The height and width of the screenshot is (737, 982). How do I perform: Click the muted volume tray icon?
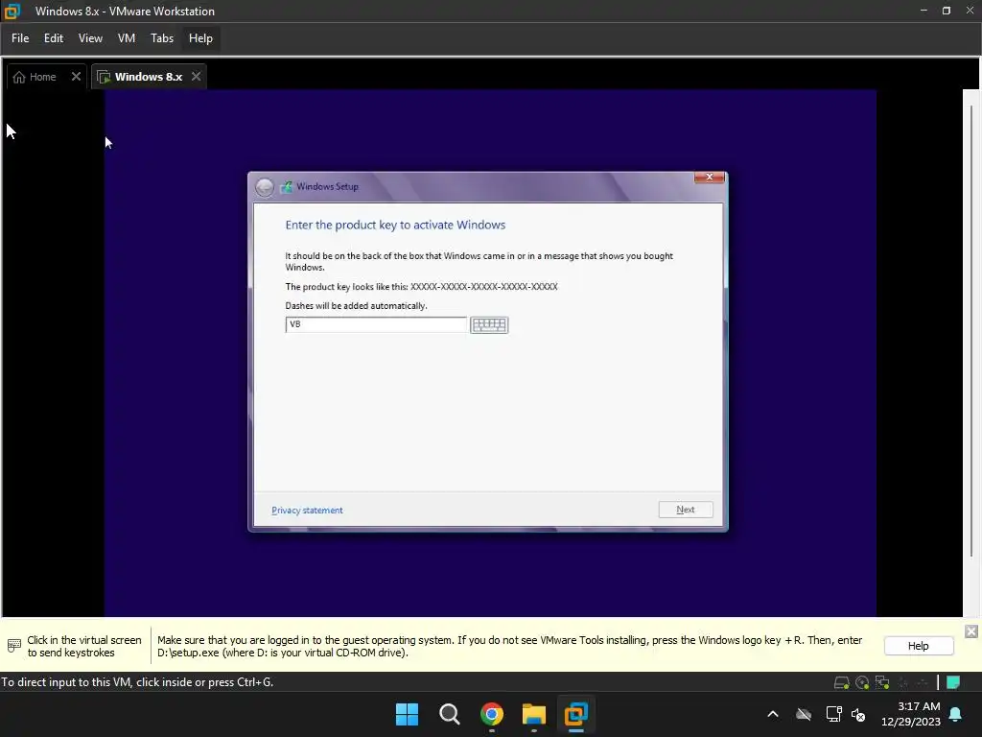858,714
